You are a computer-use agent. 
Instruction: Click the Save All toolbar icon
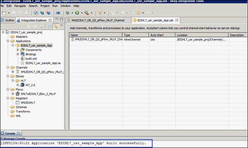coord(20,13)
